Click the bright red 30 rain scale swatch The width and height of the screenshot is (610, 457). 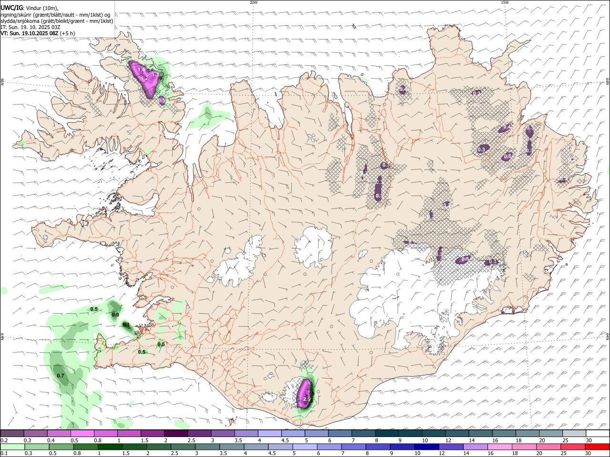597,447
